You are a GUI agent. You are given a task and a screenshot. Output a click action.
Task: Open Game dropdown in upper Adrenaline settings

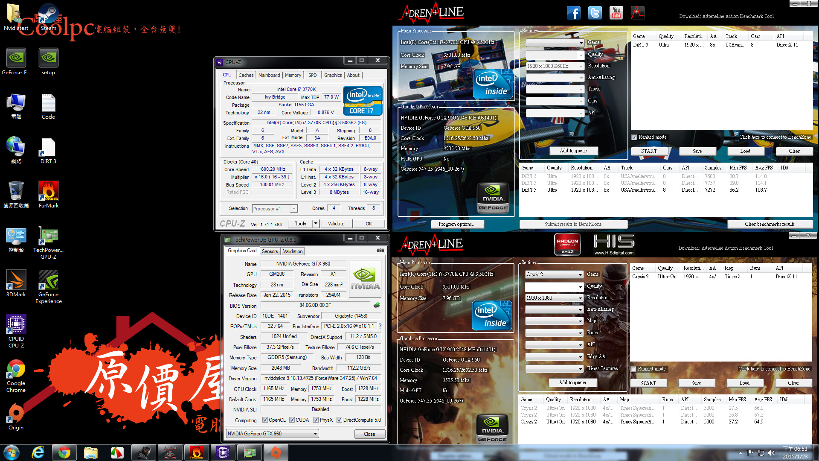[x=555, y=43]
